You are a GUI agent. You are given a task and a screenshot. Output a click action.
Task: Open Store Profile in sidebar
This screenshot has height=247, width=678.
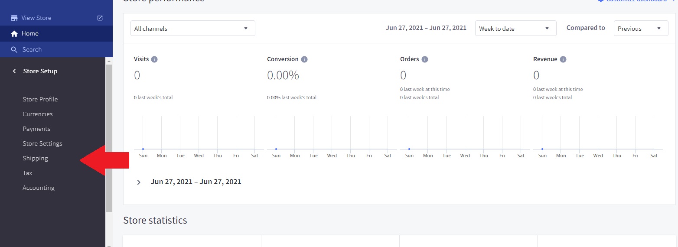40,99
